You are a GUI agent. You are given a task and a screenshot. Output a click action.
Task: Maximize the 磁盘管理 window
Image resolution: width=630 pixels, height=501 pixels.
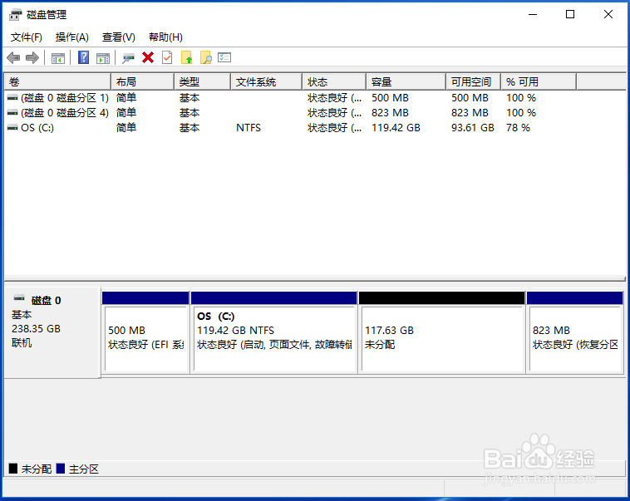click(x=570, y=14)
